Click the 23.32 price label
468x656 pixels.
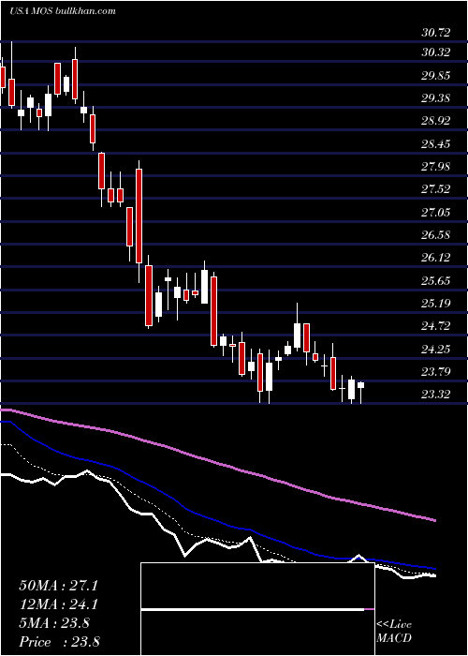436,395
